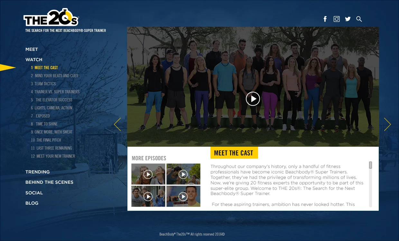The height and width of the screenshot is (241, 399).
Task: Select episode 5 The Elevator Success
Action: coord(51,100)
